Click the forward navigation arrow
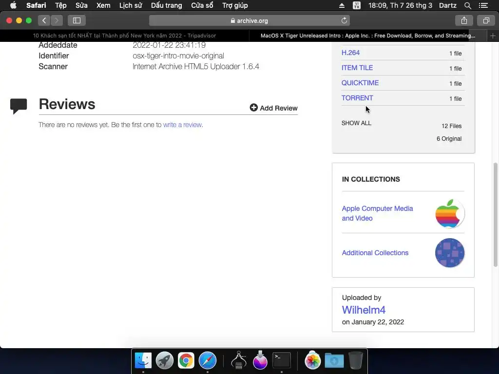The width and height of the screenshot is (499, 374). [57, 20]
